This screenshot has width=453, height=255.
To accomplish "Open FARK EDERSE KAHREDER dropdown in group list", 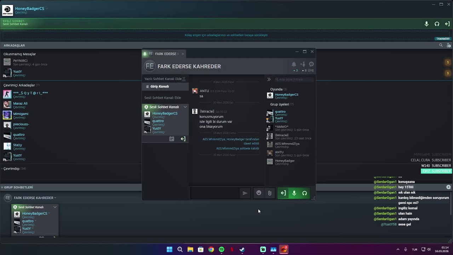I will pos(55,198).
